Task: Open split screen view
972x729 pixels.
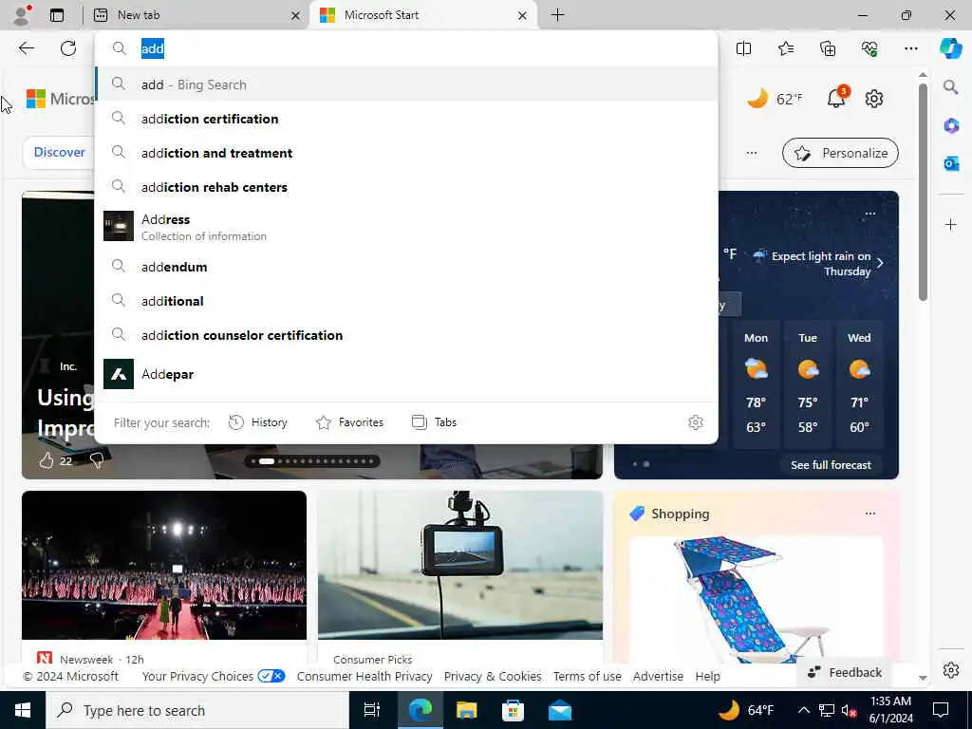Action: coord(743,48)
